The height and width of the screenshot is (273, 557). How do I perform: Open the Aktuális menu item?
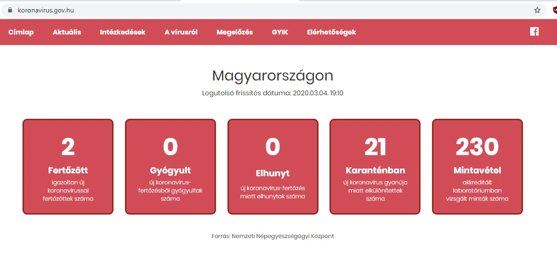67,32
